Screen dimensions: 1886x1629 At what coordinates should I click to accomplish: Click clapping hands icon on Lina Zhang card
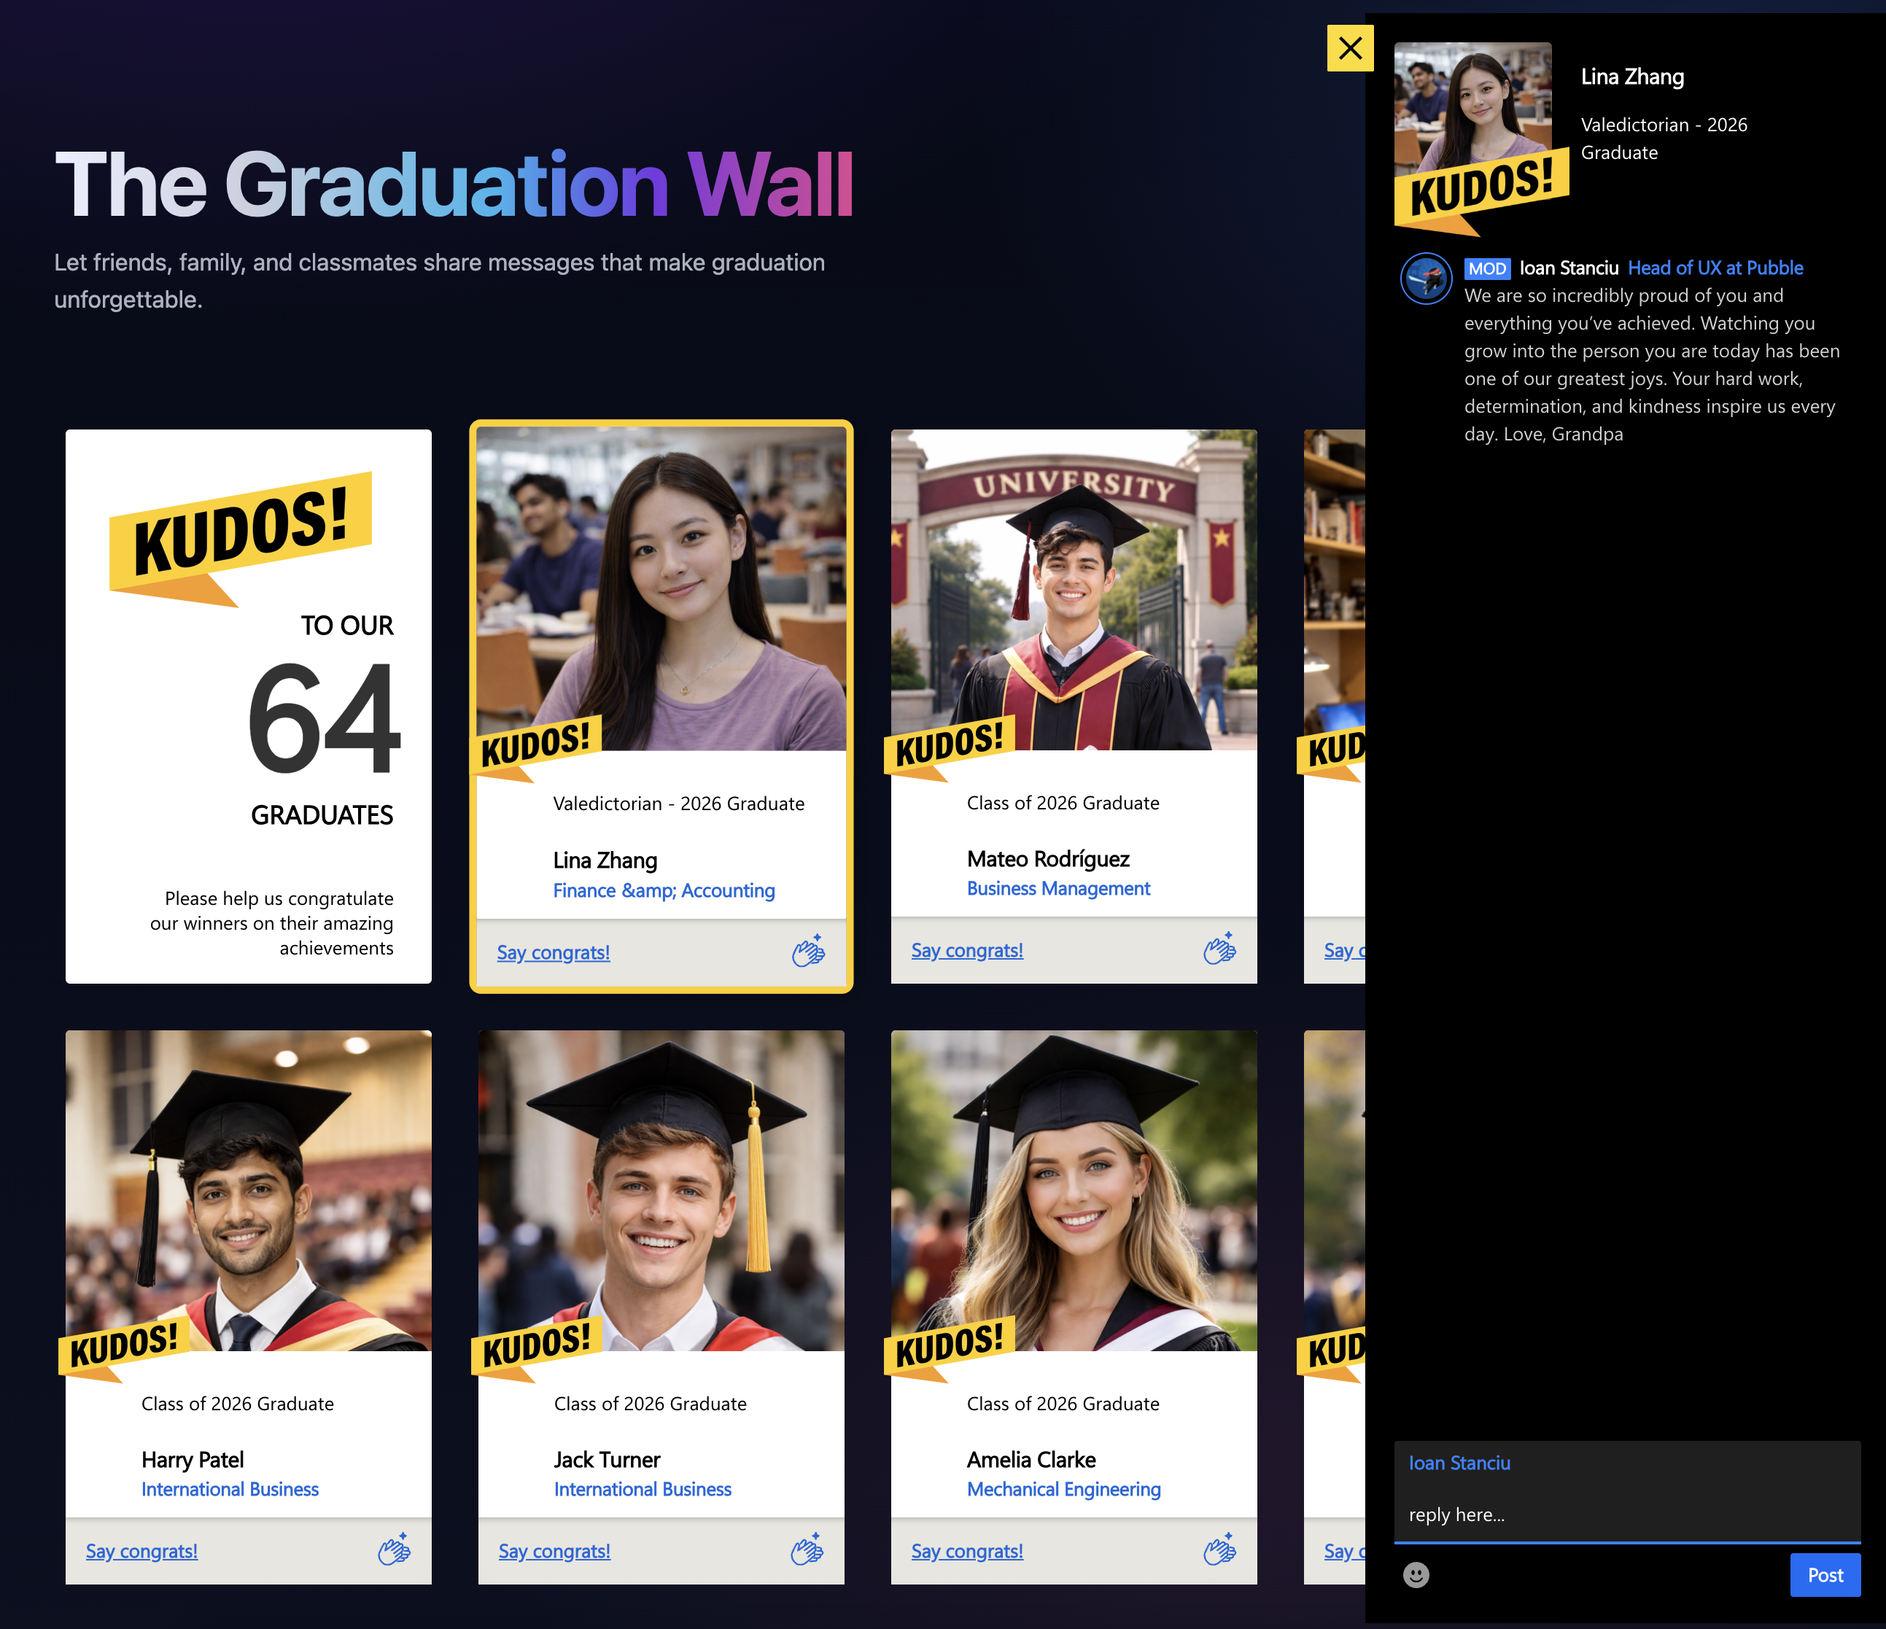(x=807, y=951)
